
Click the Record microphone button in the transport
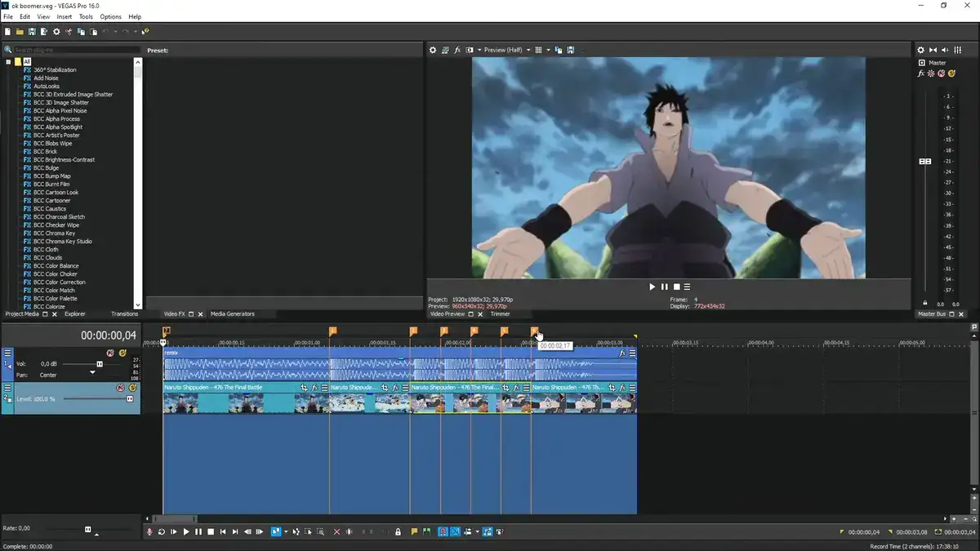[149, 531]
